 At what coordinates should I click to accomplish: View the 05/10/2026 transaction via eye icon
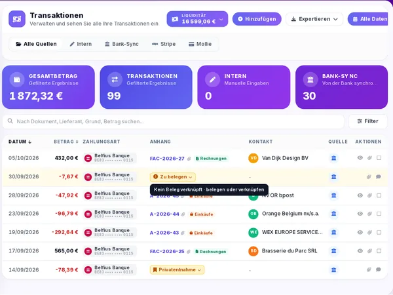(360, 158)
